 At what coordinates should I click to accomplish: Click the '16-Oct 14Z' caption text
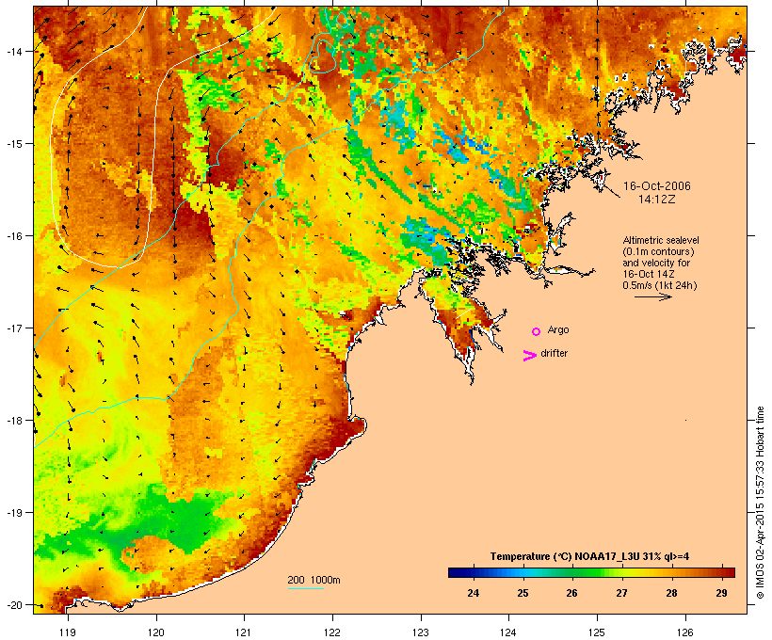(x=649, y=274)
